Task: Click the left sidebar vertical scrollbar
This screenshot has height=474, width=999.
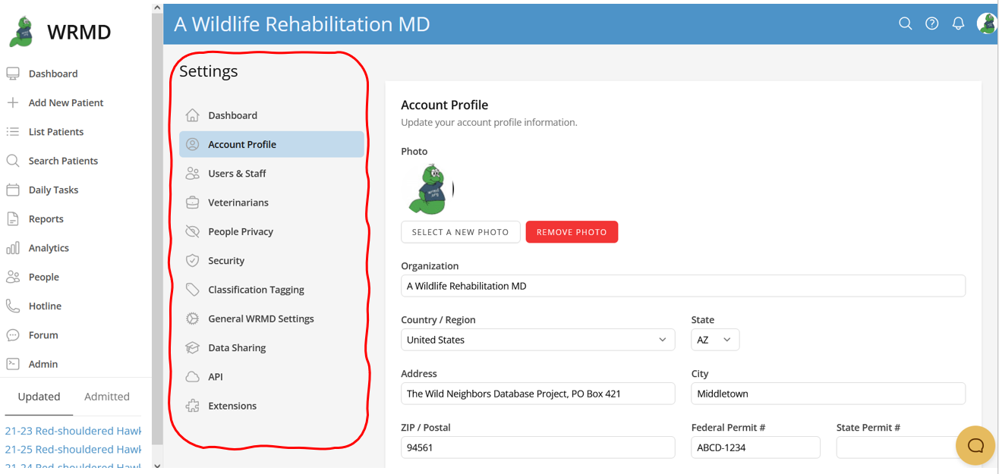Action: [157, 228]
